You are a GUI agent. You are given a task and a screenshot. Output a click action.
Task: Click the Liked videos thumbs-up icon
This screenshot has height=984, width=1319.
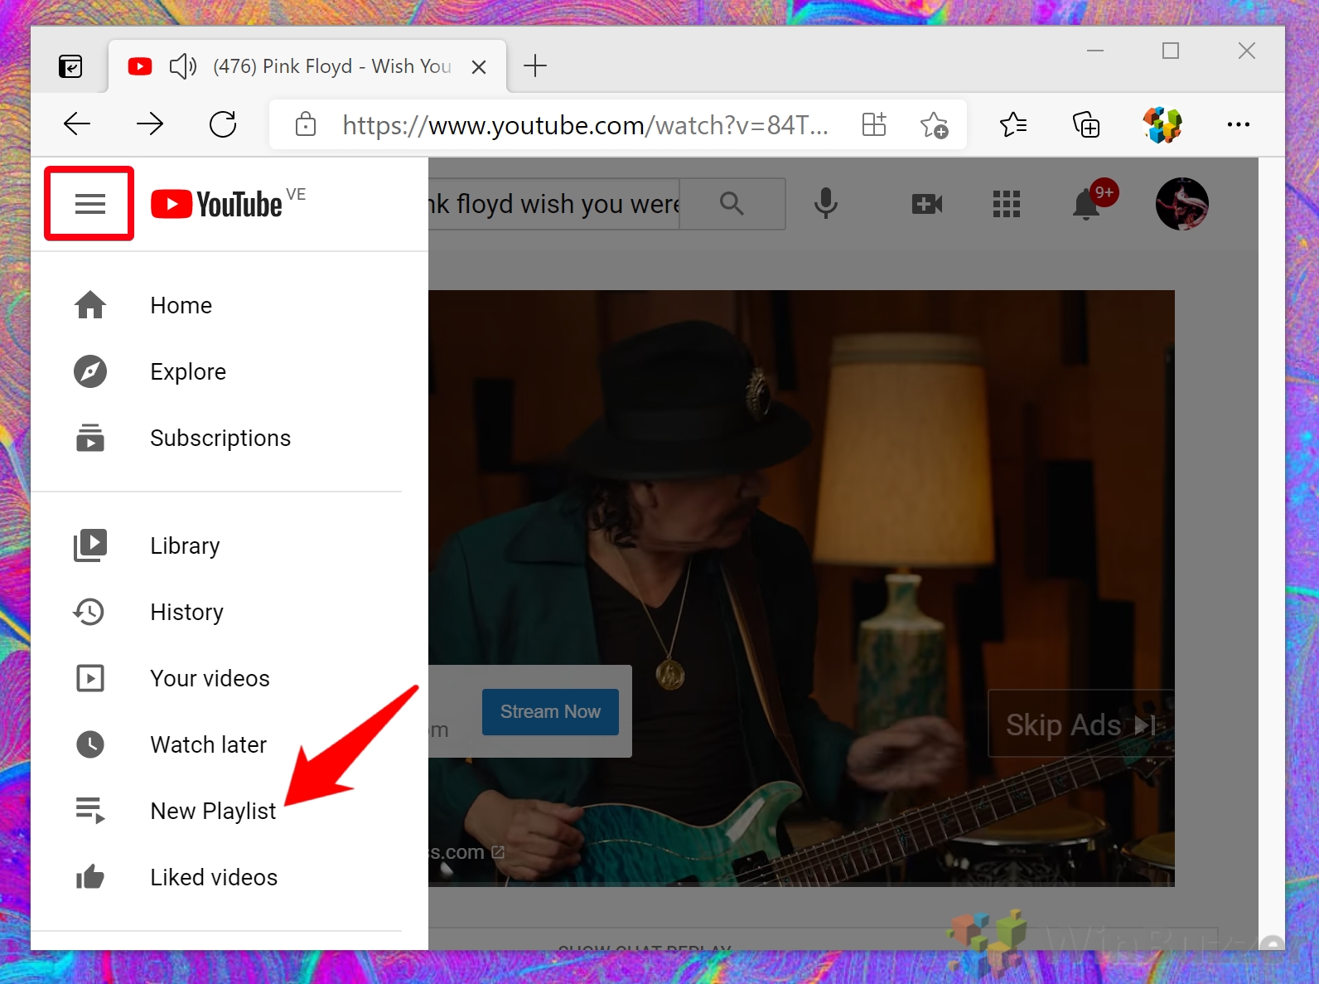(90, 876)
